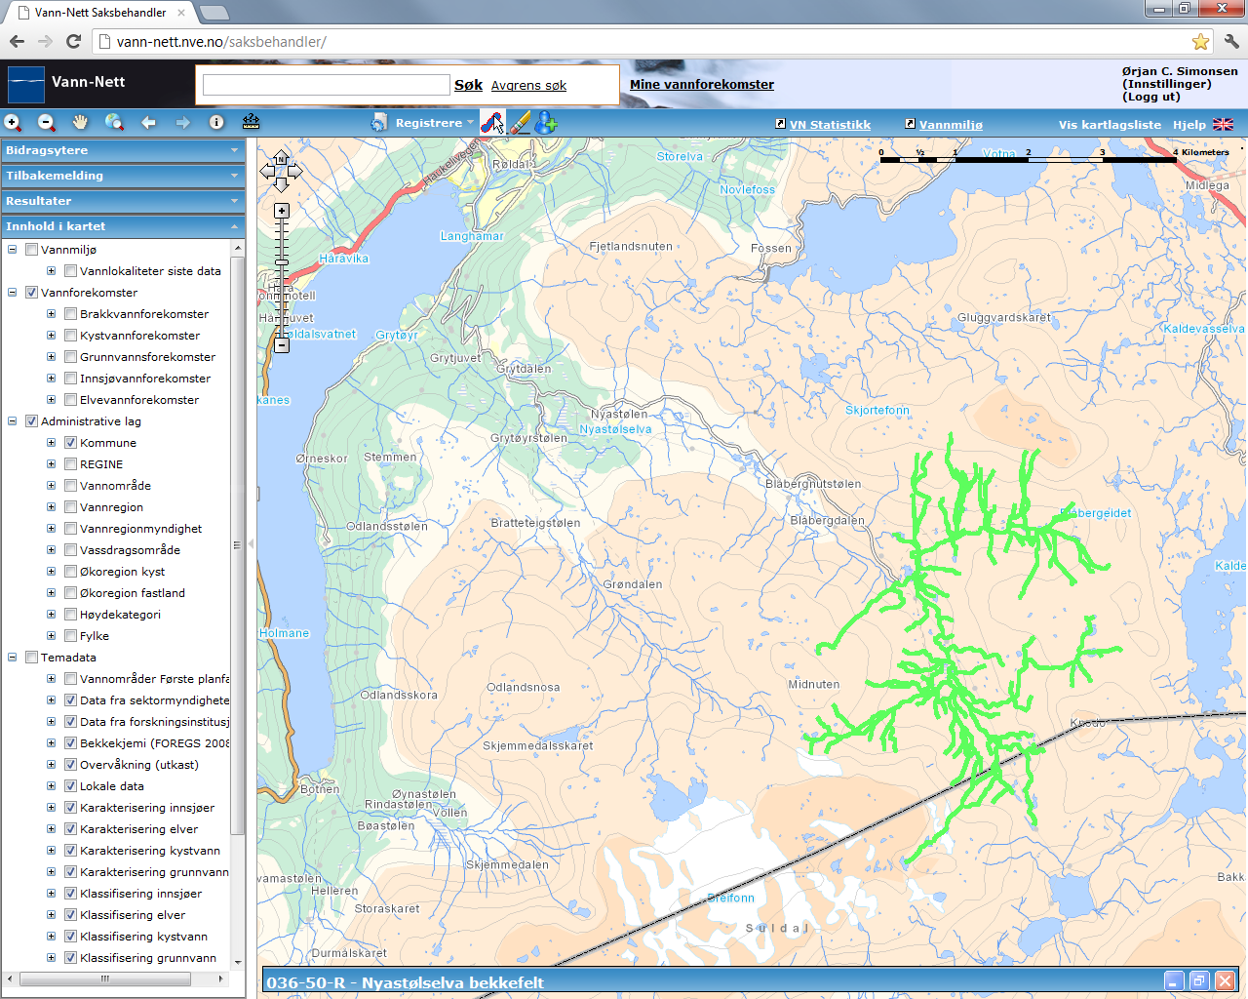Zoom in with the map plus button
This screenshot has width=1248, height=999.
pos(282,211)
